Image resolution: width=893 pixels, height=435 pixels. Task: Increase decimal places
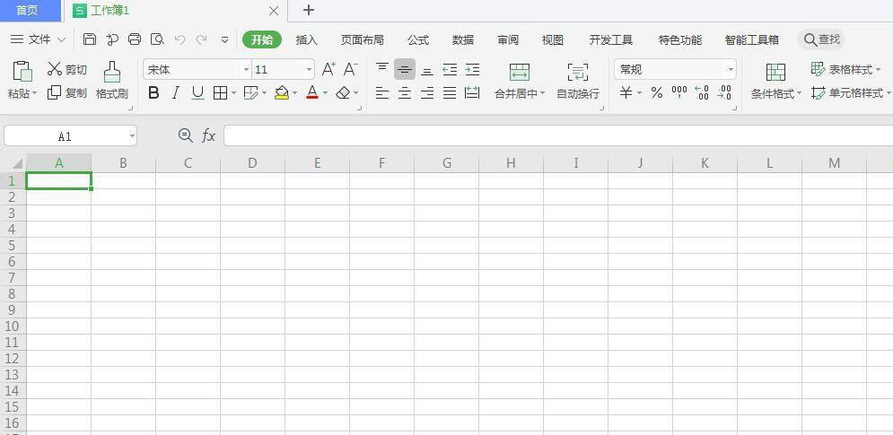pos(702,92)
